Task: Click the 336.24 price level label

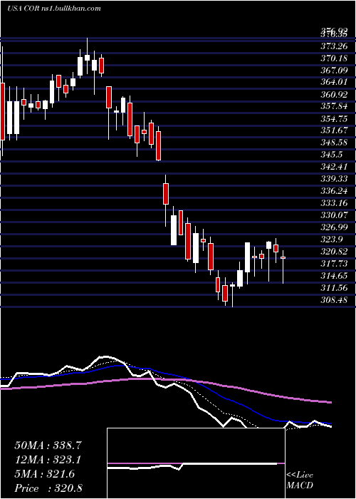Action: [334, 190]
